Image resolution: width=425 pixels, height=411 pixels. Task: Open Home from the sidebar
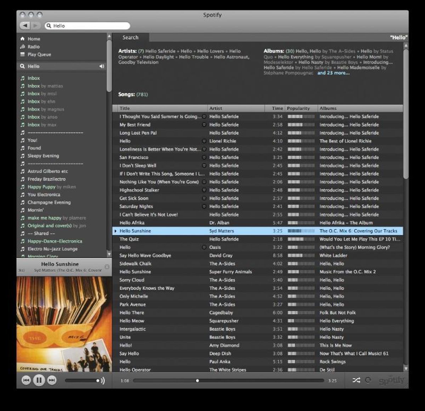pyautogui.click(x=34, y=39)
